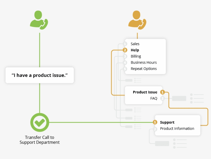
Task: Choose the Business Hours option
Action: [143, 62]
